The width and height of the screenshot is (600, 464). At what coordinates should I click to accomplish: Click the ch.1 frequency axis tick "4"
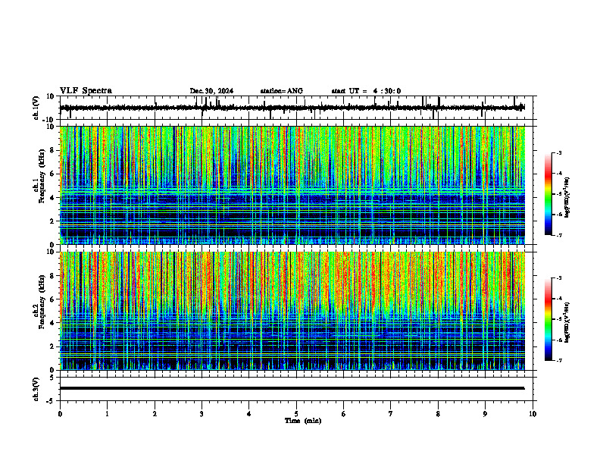(x=52, y=198)
